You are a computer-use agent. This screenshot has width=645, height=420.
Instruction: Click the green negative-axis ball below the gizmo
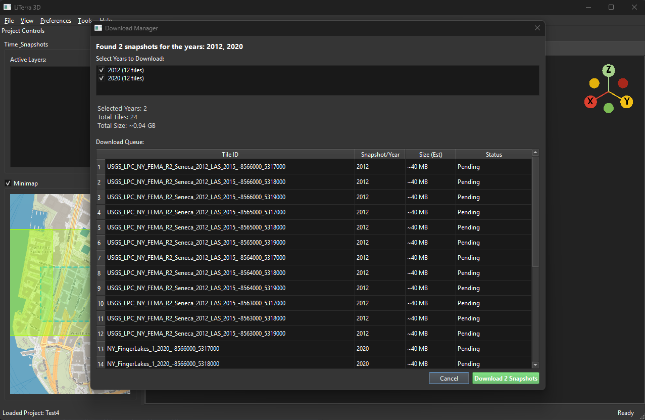609,108
